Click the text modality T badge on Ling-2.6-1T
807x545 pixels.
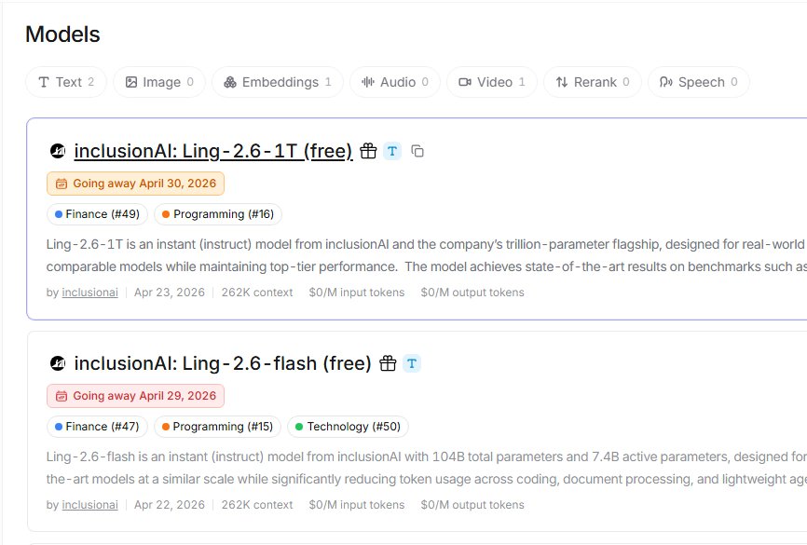coord(392,151)
